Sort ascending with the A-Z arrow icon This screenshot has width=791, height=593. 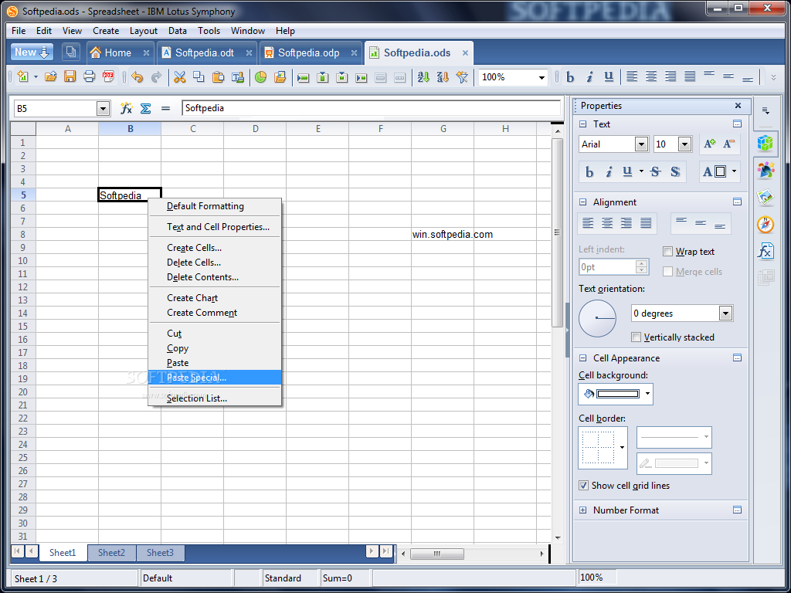423,76
